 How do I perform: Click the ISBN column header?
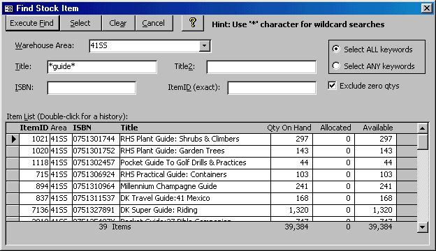(82, 128)
